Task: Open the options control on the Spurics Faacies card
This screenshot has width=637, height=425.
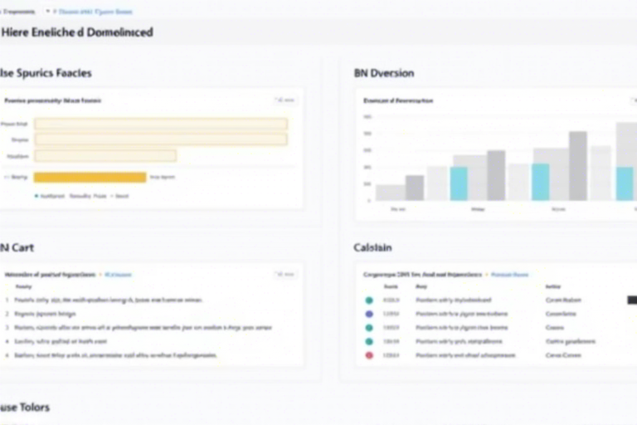Action: 284,100
